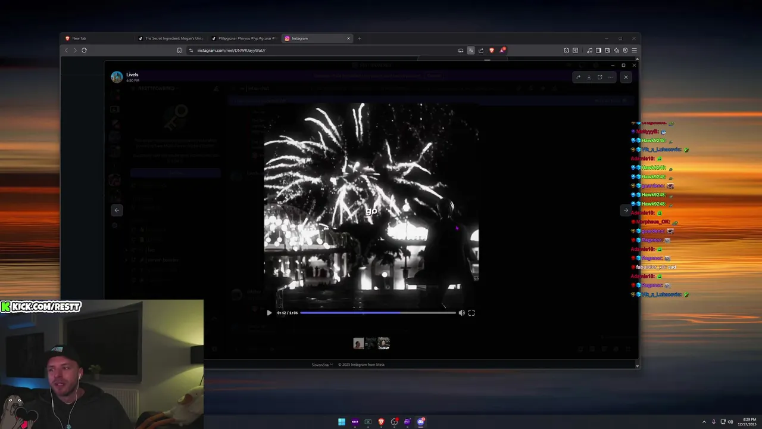Reload the Instagram page
This screenshot has height=429, width=762.
click(x=84, y=50)
